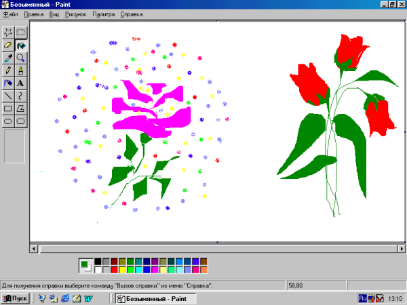The image size is (407, 305).
Task: Open the Палитра menu
Action: click(x=104, y=14)
